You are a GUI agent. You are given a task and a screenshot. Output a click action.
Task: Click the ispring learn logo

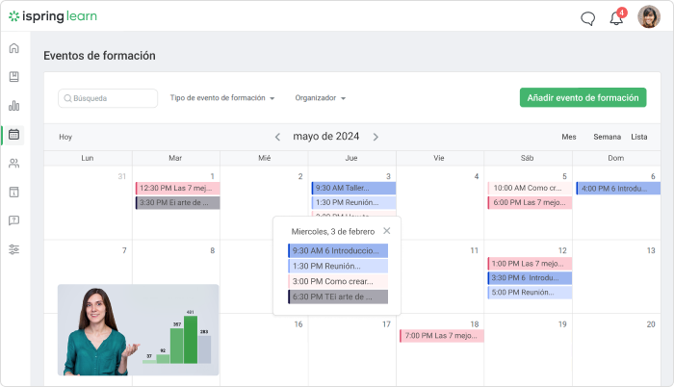tap(53, 16)
